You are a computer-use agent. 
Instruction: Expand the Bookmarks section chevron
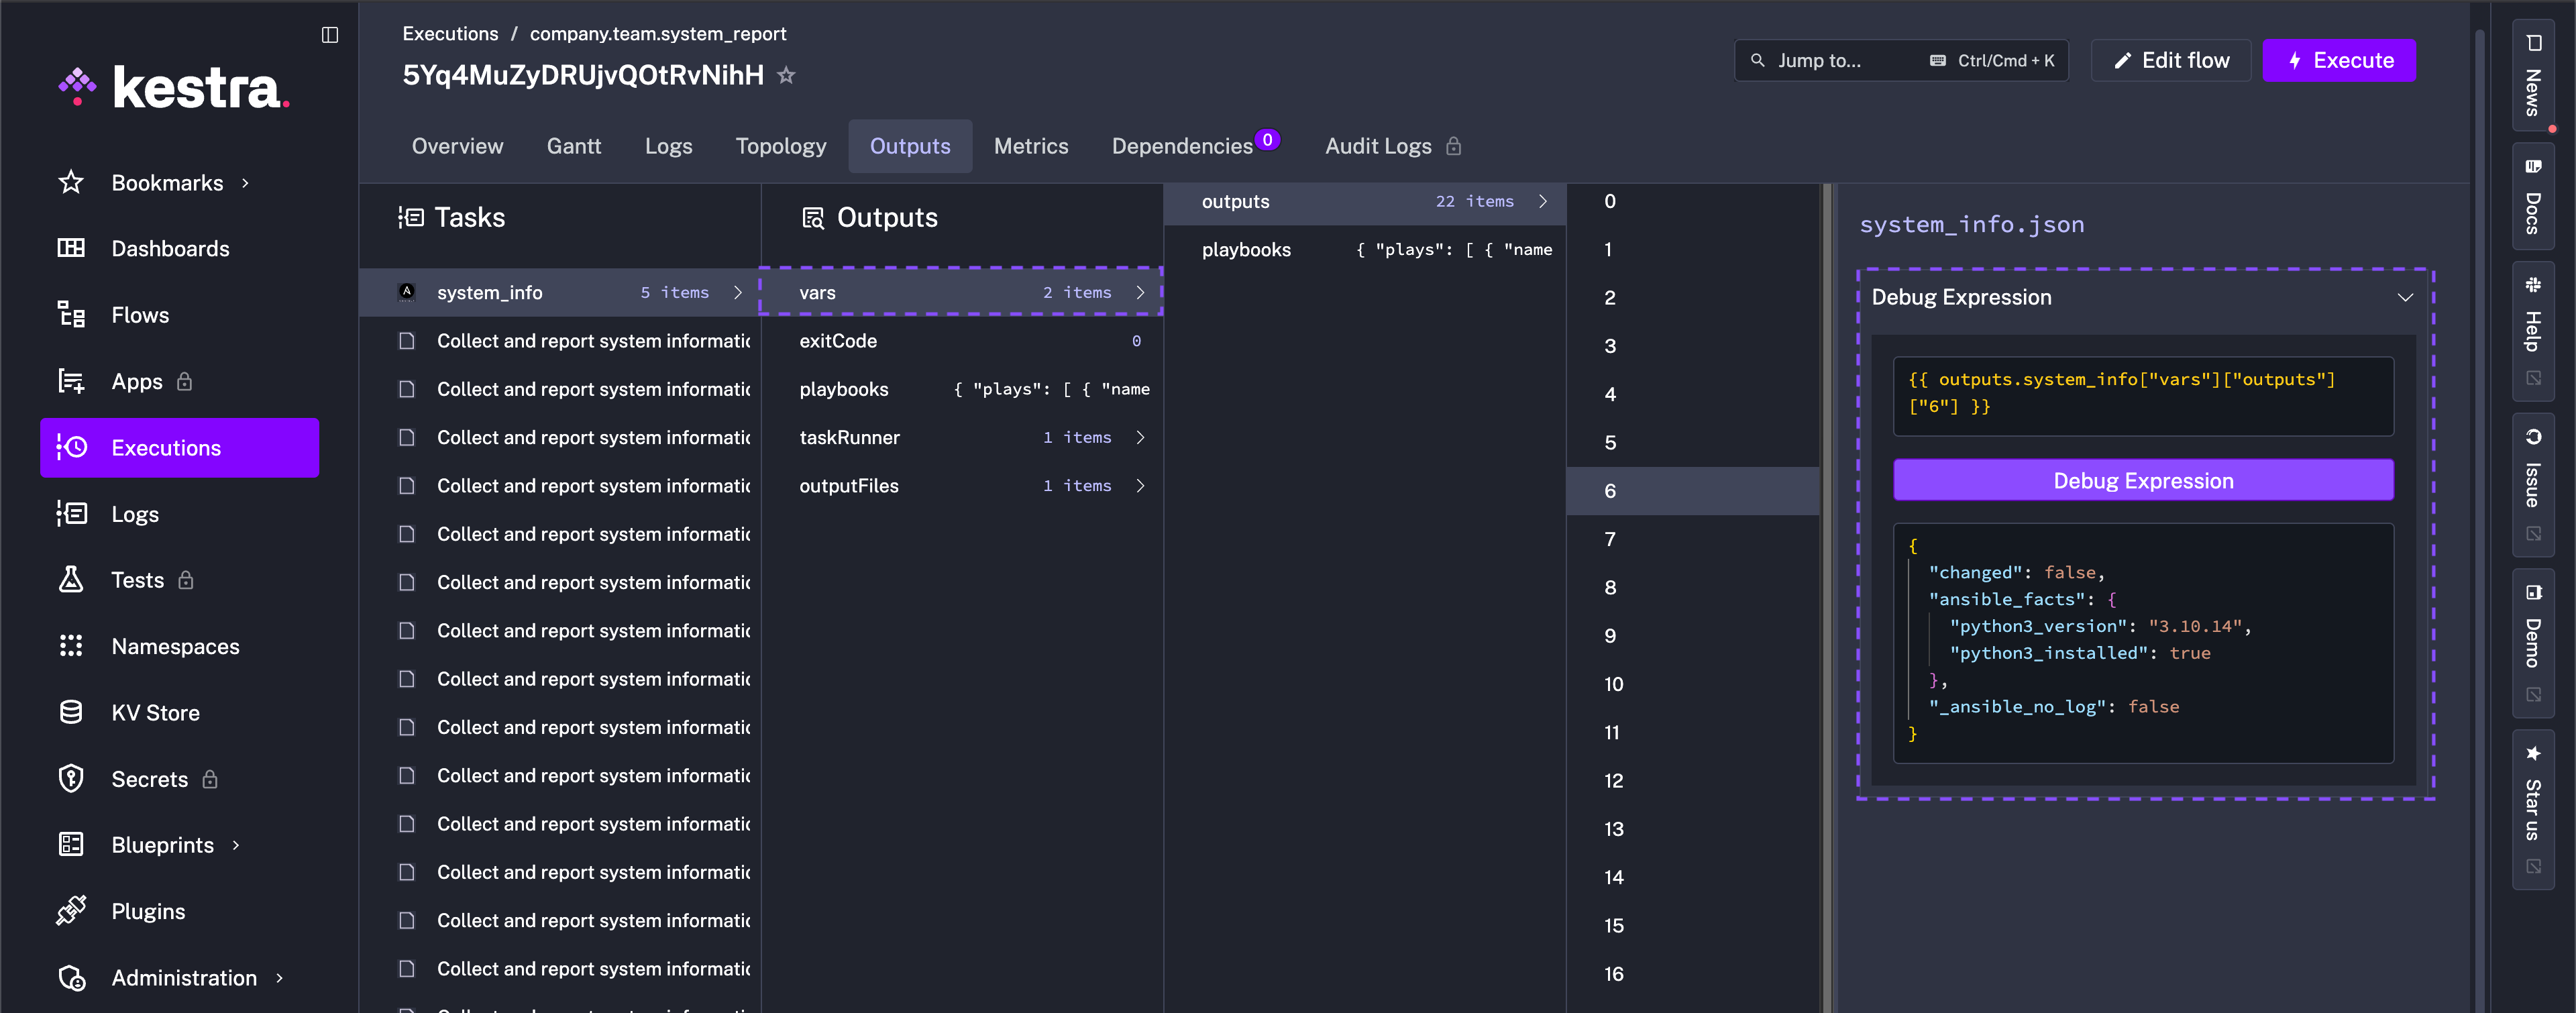245,182
